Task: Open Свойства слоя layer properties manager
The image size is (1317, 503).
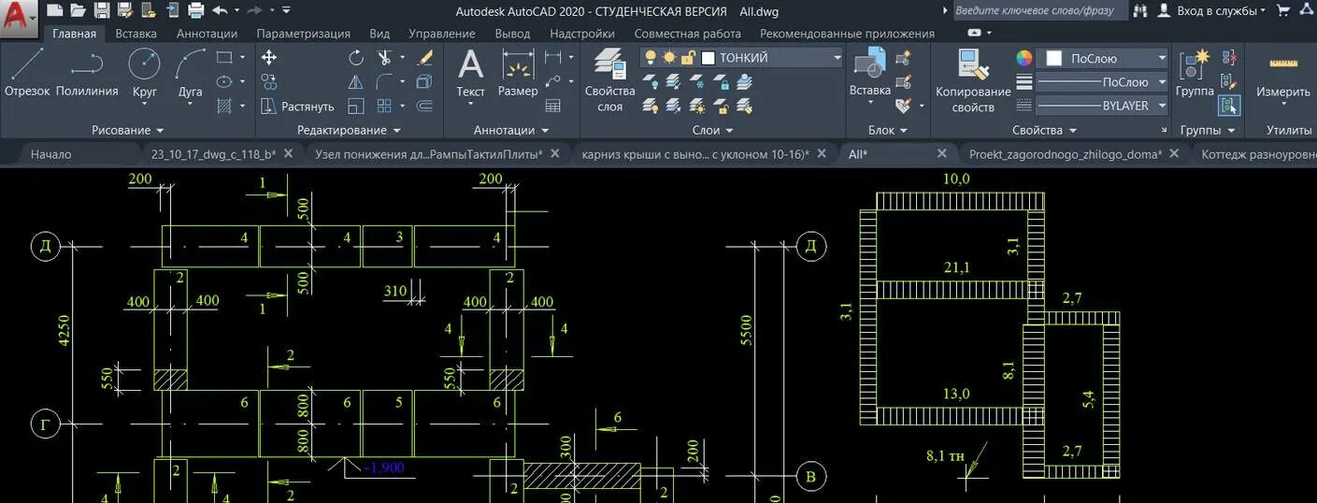Action: (609, 80)
